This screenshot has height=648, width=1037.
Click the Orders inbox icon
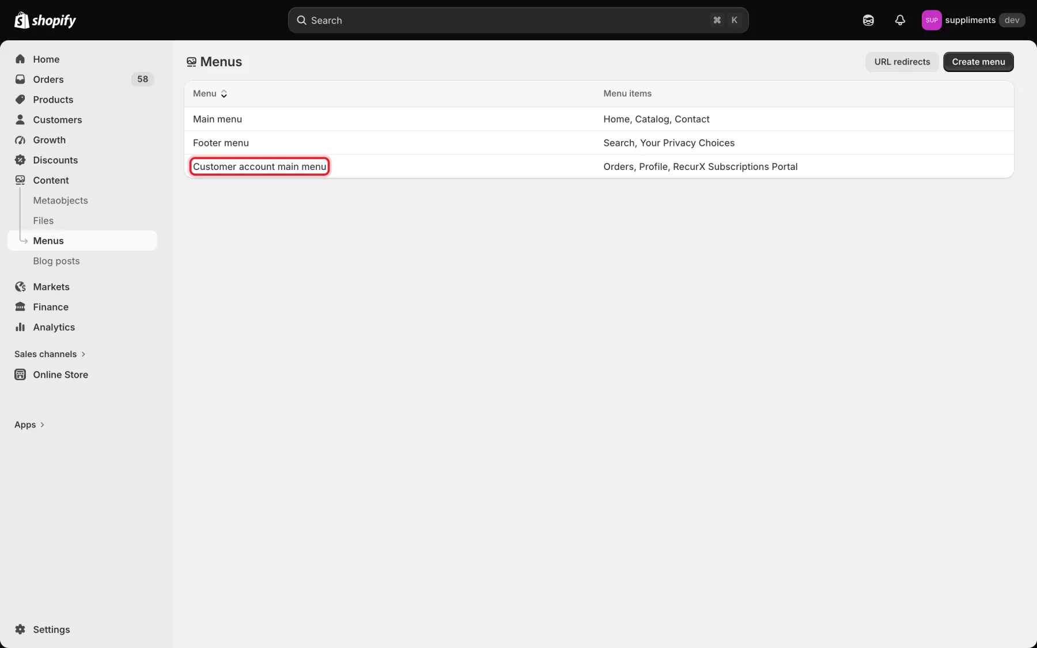click(x=20, y=79)
